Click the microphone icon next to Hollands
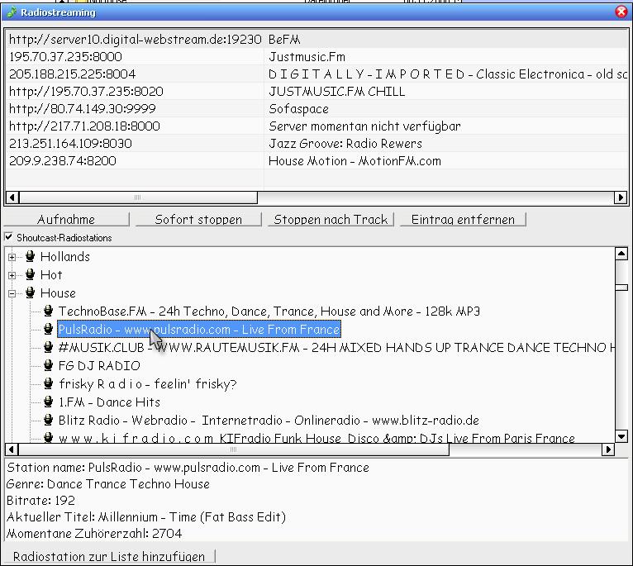This screenshot has height=566, width=633. [31, 257]
